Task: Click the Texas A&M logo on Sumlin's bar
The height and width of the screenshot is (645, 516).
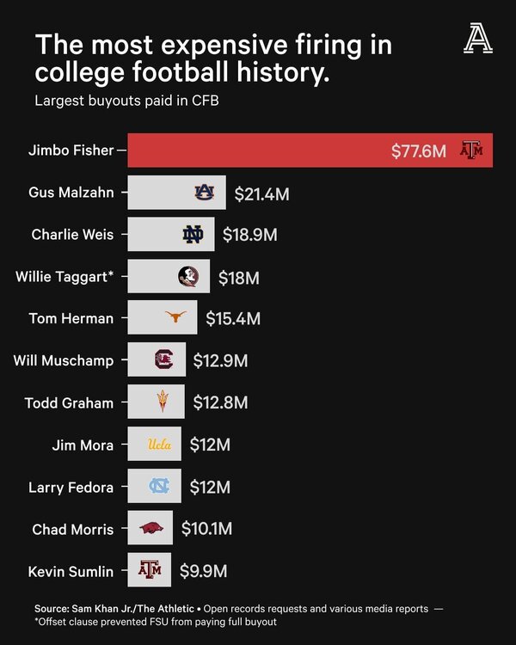Action: (150, 569)
